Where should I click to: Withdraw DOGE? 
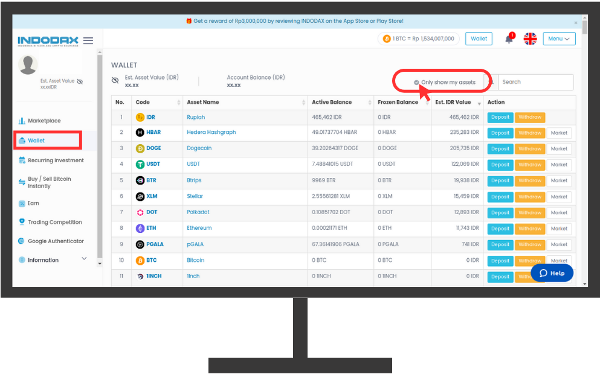pyautogui.click(x=530, y=149)
